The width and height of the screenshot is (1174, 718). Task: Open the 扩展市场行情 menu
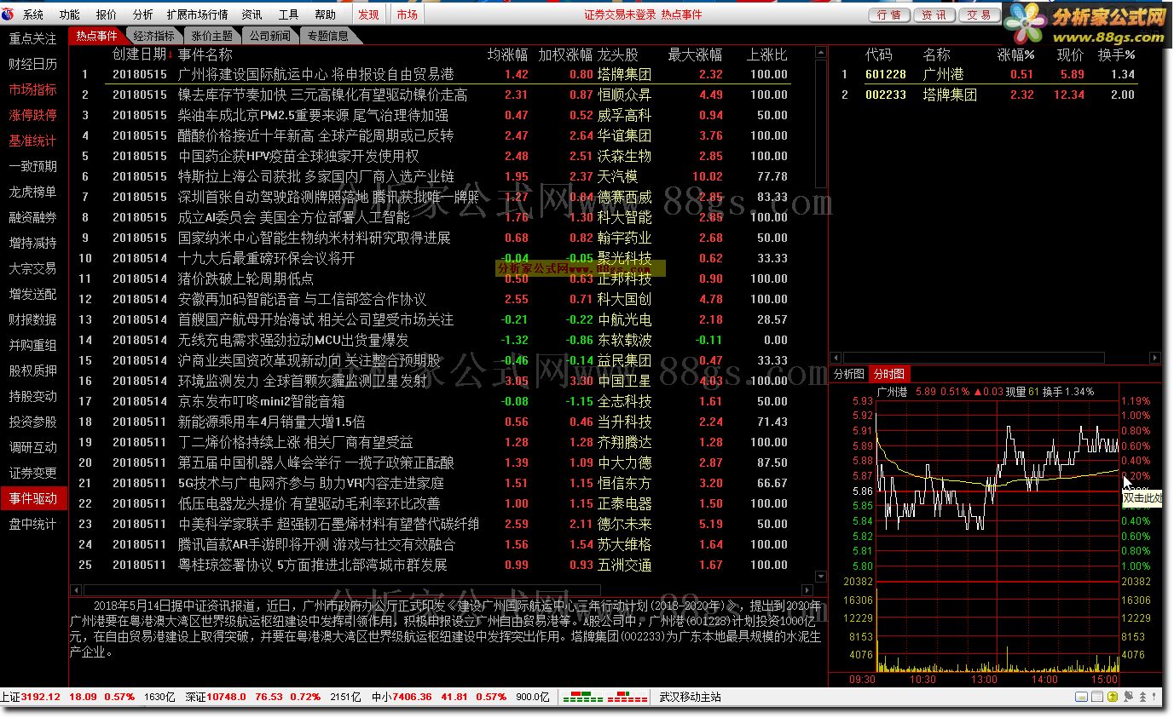pos(198,14)
